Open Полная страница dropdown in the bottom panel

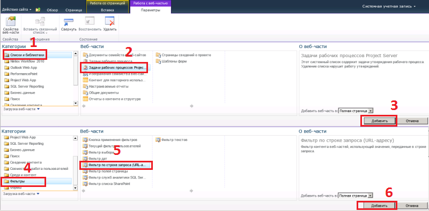(356, 196)
